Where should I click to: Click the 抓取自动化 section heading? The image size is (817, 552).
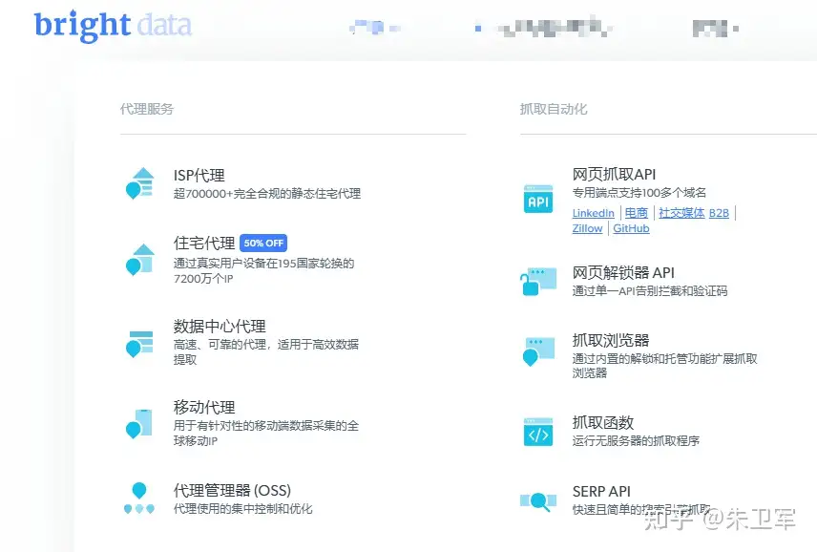coord(554,109)
